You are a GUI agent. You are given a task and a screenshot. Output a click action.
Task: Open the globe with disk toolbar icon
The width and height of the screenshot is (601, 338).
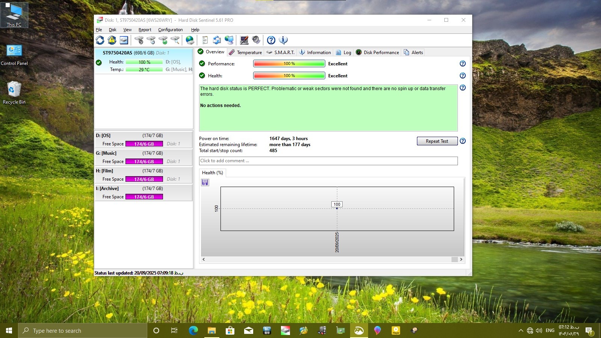(190, 40)
